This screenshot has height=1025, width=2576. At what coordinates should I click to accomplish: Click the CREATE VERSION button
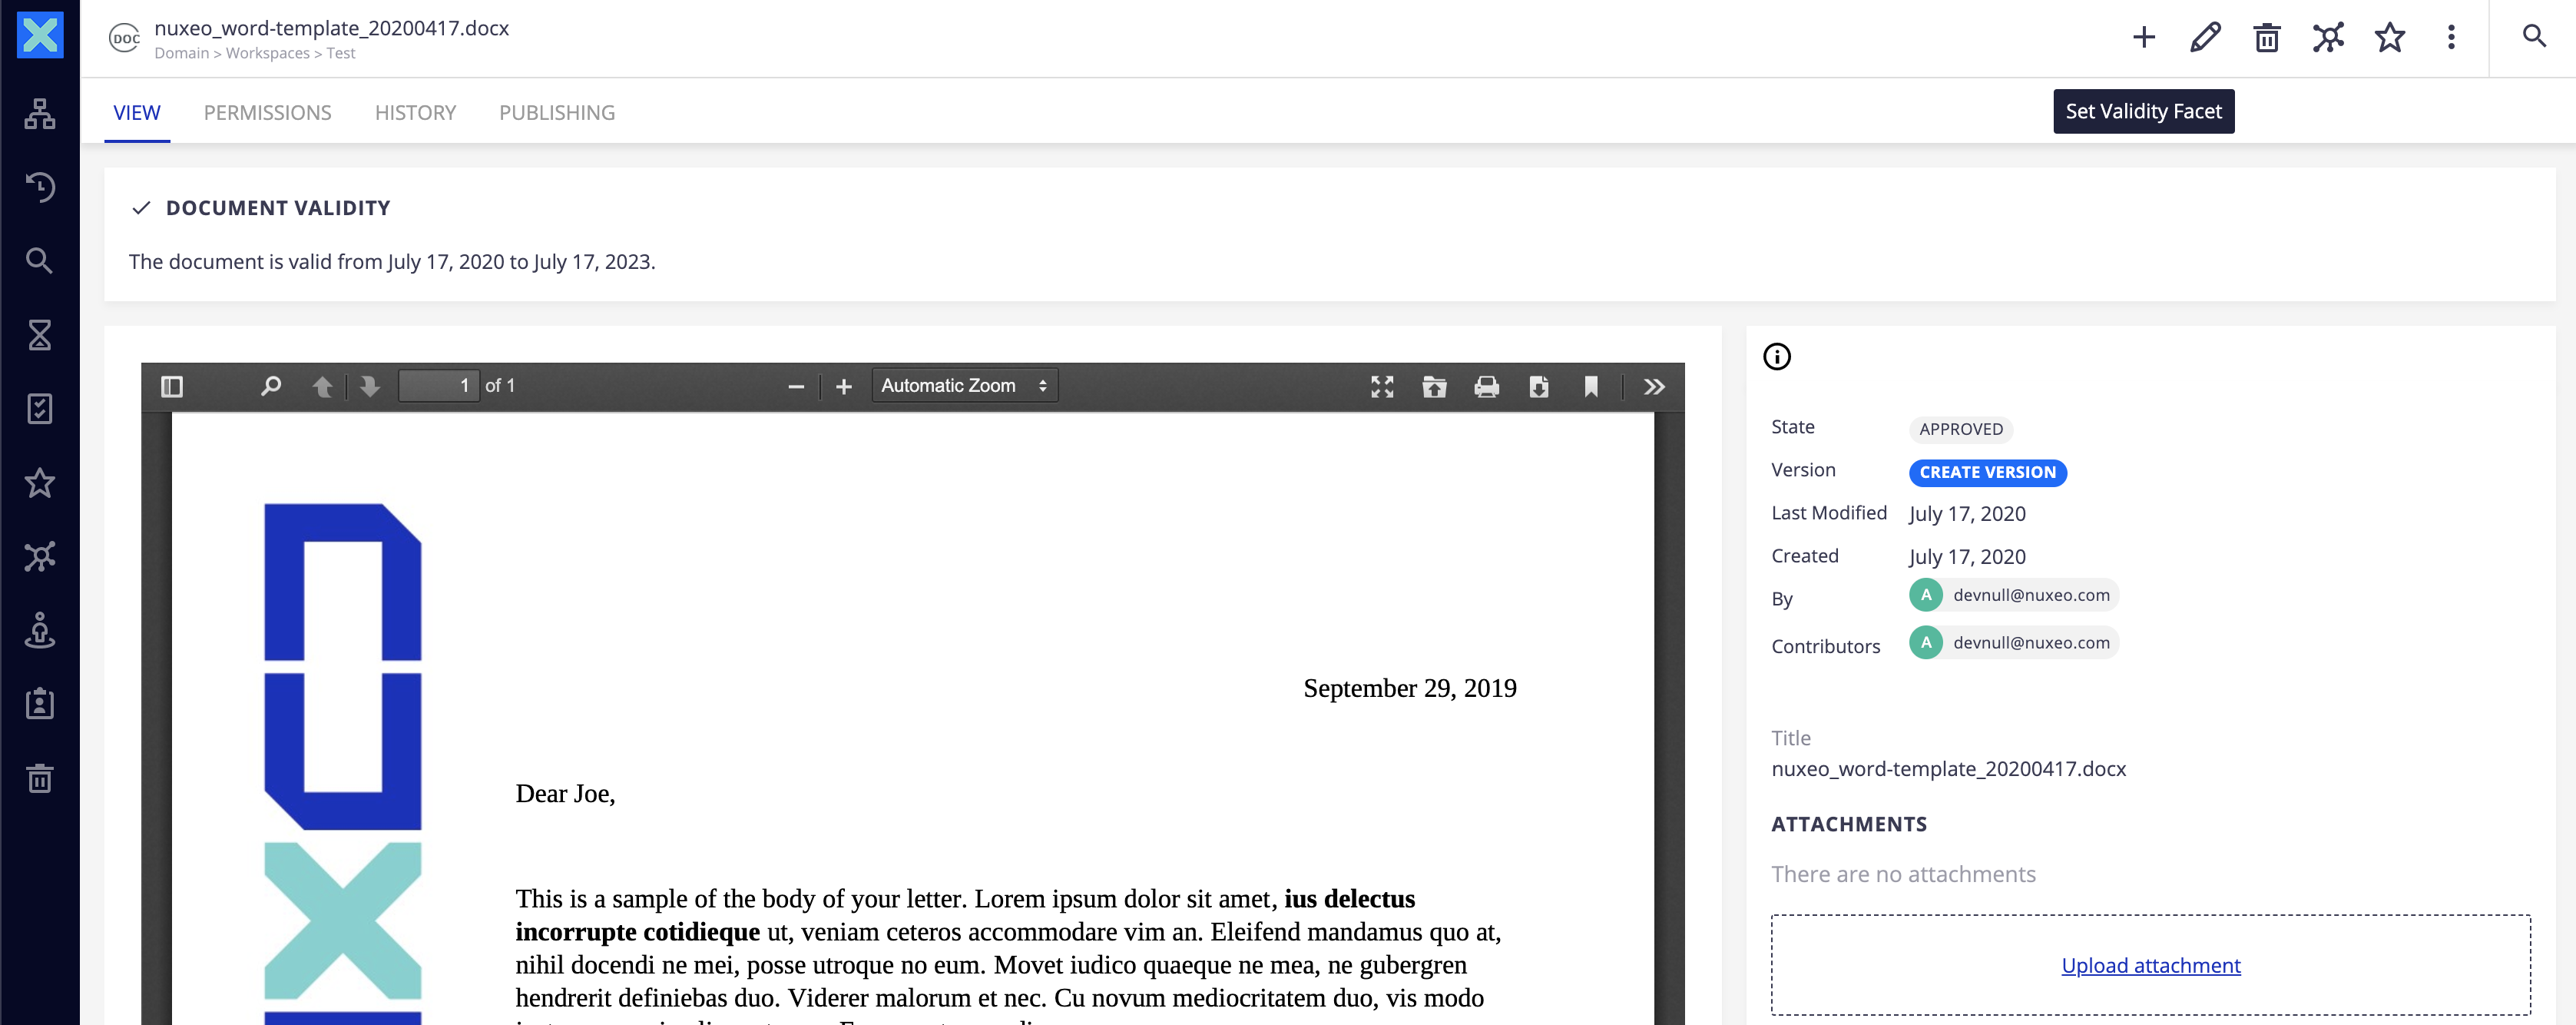(x=1986, y=472)
